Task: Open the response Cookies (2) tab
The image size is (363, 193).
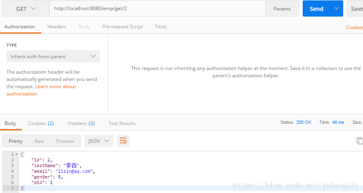Action: click(x=41, y=123)
